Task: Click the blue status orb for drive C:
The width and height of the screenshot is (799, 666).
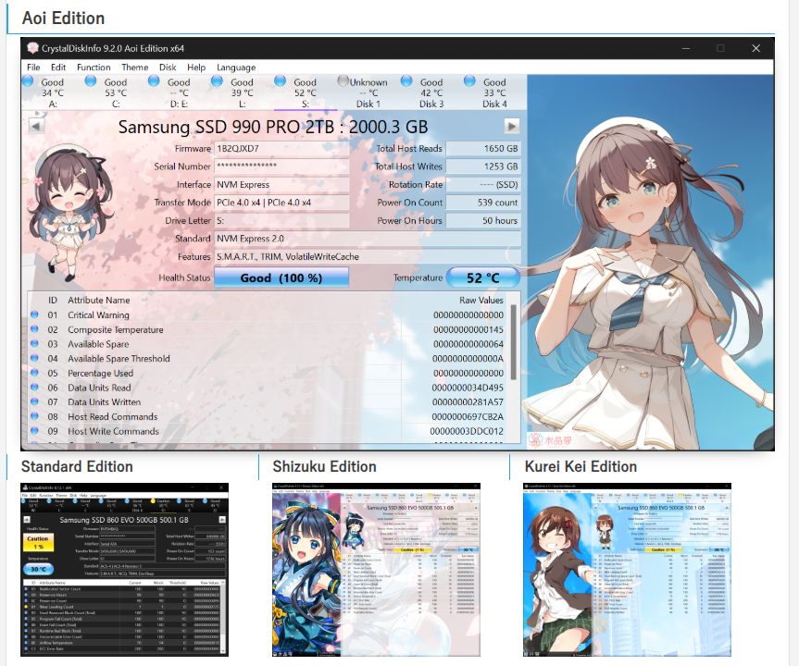Action: [x=91, y=81]
